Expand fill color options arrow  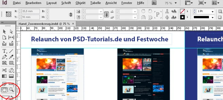(188, 11)
